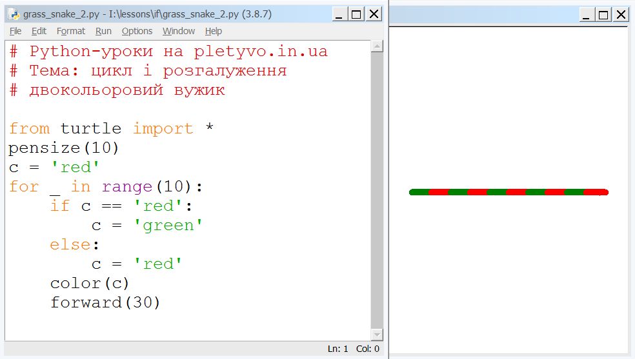This screenshot has width=635, height=359.
Task: Open the Run menu
Action: coord(103,31)
